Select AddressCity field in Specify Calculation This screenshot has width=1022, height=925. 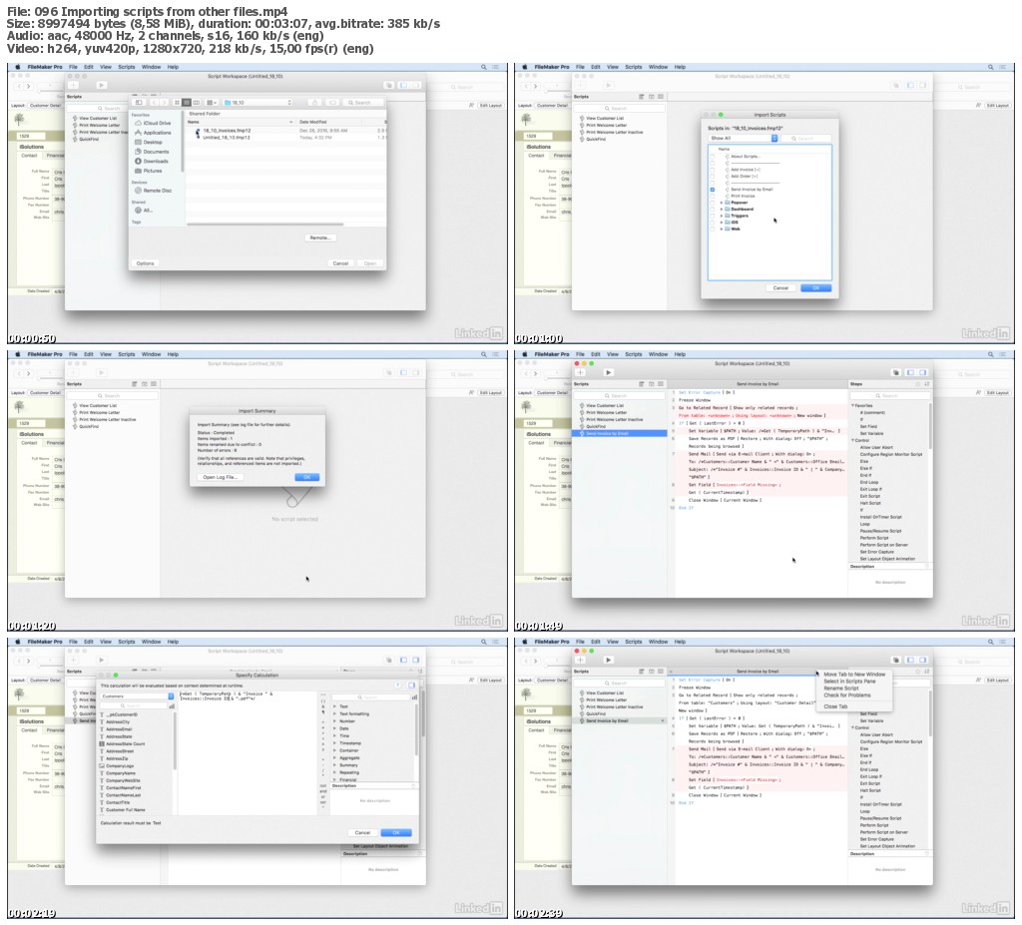(x=118, y=722)
